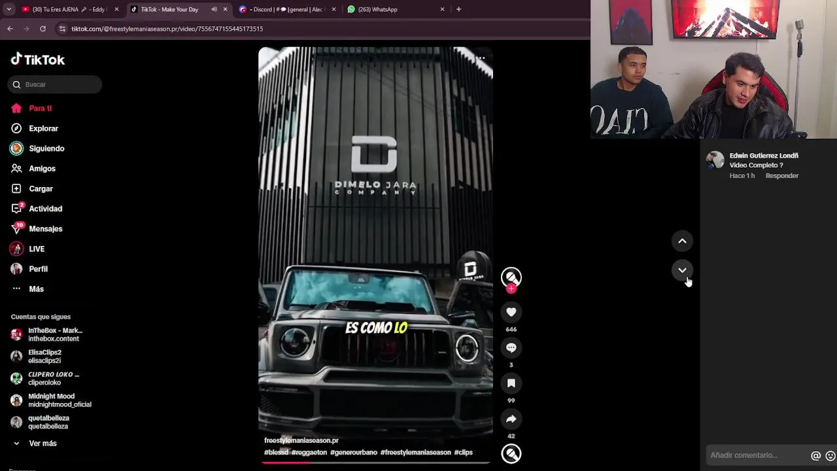Open sound disc icon below share
Screen dimensions: 837x471
tap(511, 453)
